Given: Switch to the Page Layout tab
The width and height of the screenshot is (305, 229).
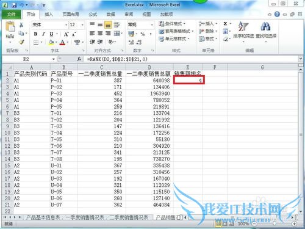Looking at the screenshot, I should click(x=71, y=14).
